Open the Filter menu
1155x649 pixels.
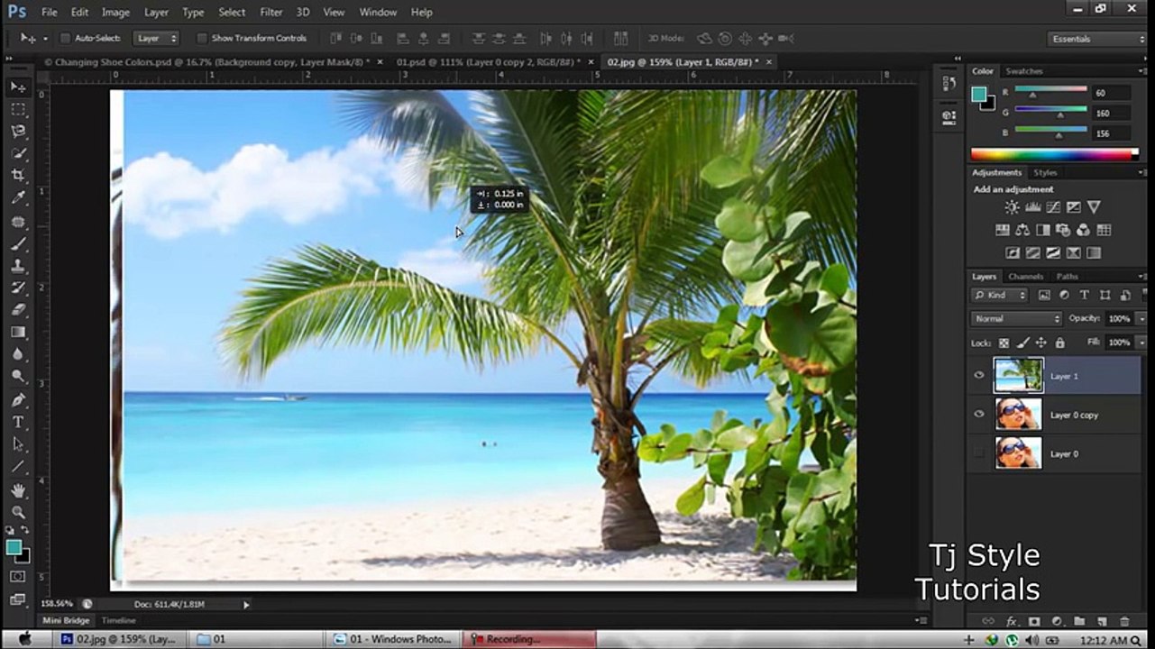[x=271, y=12]
